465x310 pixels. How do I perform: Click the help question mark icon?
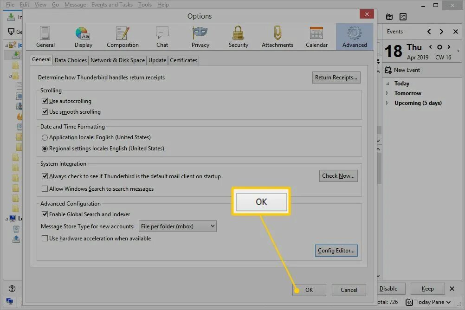coord(12,288)
